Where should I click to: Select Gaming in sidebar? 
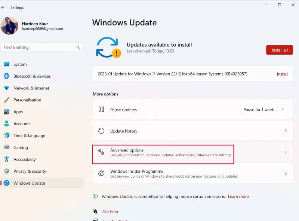42,147
